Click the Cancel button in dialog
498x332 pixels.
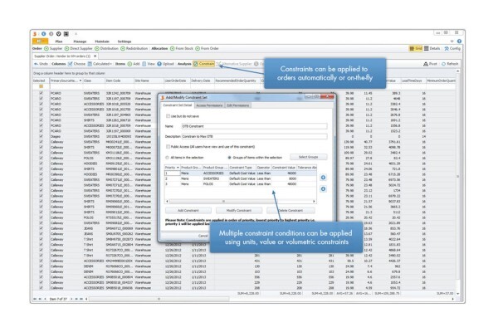pyautogui.click(x=202, y=236)
